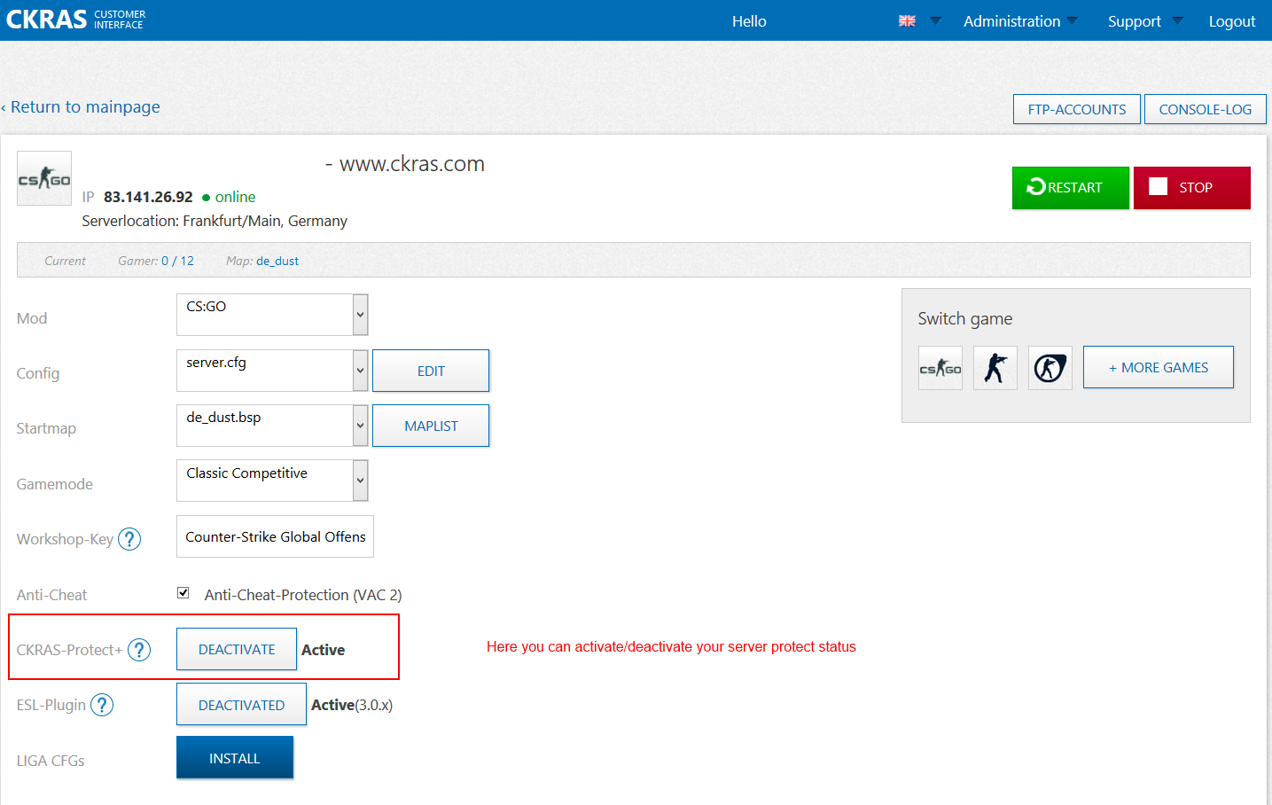The height and width of the screenshot is (805, 1272).
Task: Click the Hello greeting in header
Action: point(749,21)
